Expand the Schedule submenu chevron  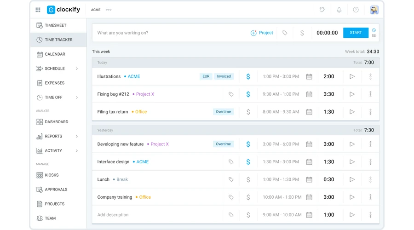point(77,69)
